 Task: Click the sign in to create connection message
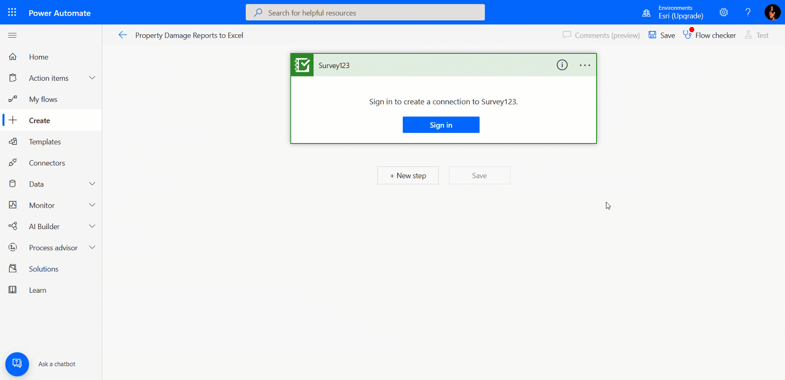[444, 102]
